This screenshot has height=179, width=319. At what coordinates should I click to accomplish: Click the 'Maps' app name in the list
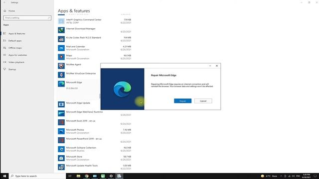(x=69, y=55)
